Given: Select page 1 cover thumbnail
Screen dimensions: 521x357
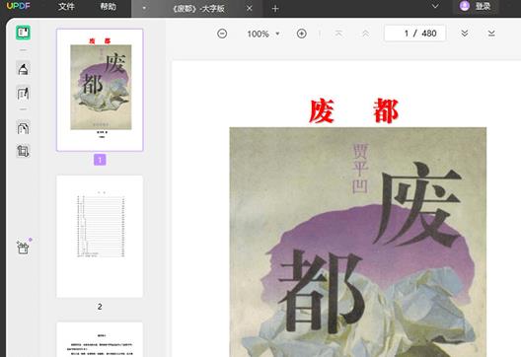Looking at the screenshot, I should (100, 90).
